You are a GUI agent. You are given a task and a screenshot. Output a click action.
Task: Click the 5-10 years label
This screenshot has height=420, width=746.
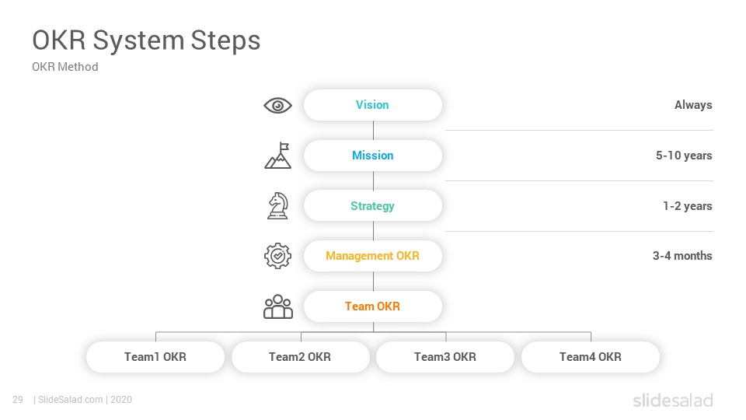click(684, 156)
